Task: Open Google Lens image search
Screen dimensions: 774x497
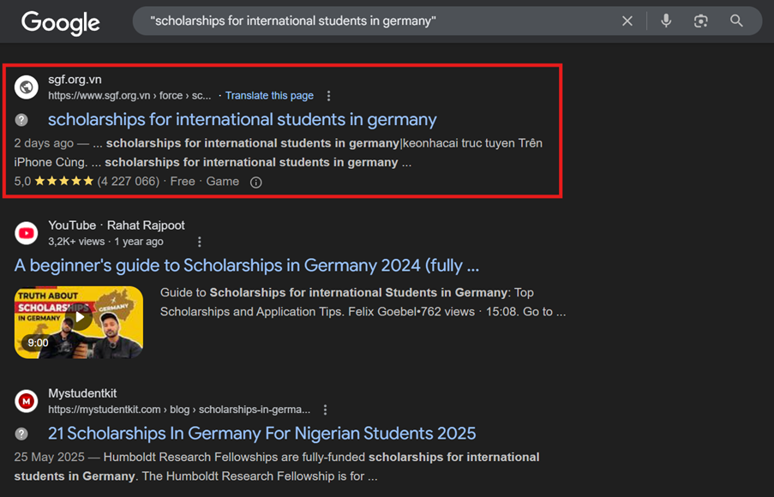Action: 701,21
